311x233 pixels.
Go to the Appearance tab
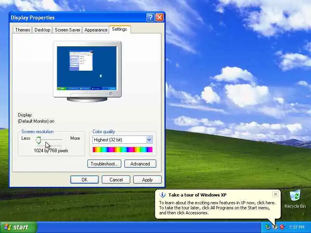[x=96, y=30]
